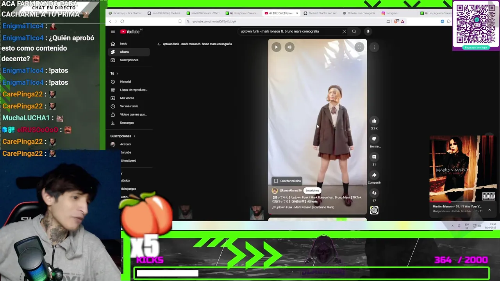Click the YouTube logo
Viewport: 500px width, 281px height.
[x=130, y=32]
